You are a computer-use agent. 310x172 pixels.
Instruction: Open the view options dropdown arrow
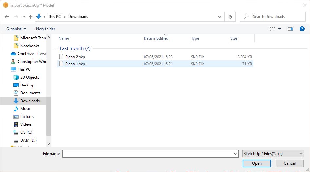pyautogui.click(x=279, y=29)
